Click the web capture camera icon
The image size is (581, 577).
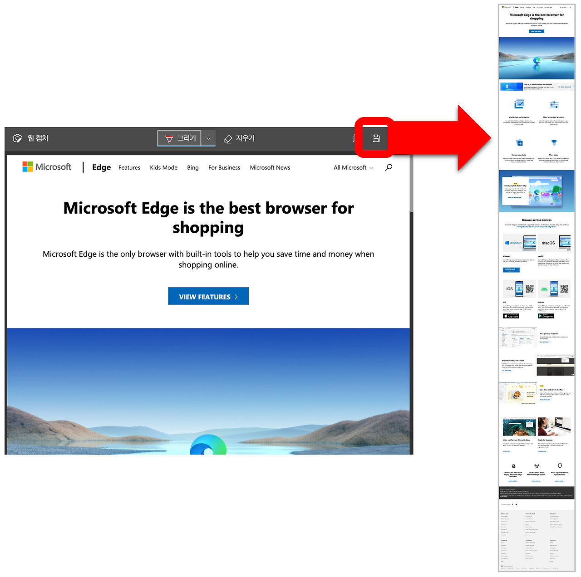pyautogui.click(x=18, y=138)
